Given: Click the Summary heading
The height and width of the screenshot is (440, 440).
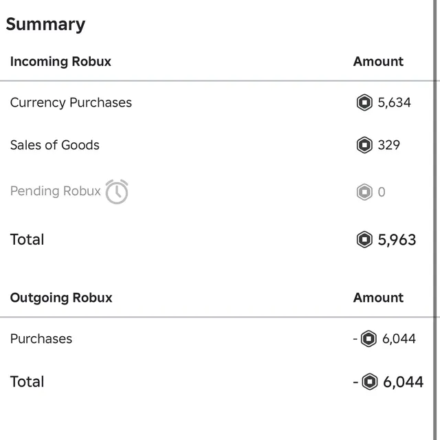Looking at the screenshot, I should (45, 25).
